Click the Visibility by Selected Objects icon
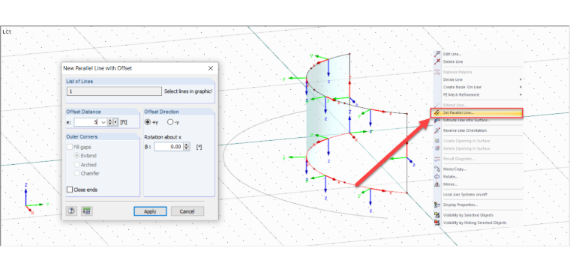This screenshot has height=272, width=570. (x=437, y=215)
